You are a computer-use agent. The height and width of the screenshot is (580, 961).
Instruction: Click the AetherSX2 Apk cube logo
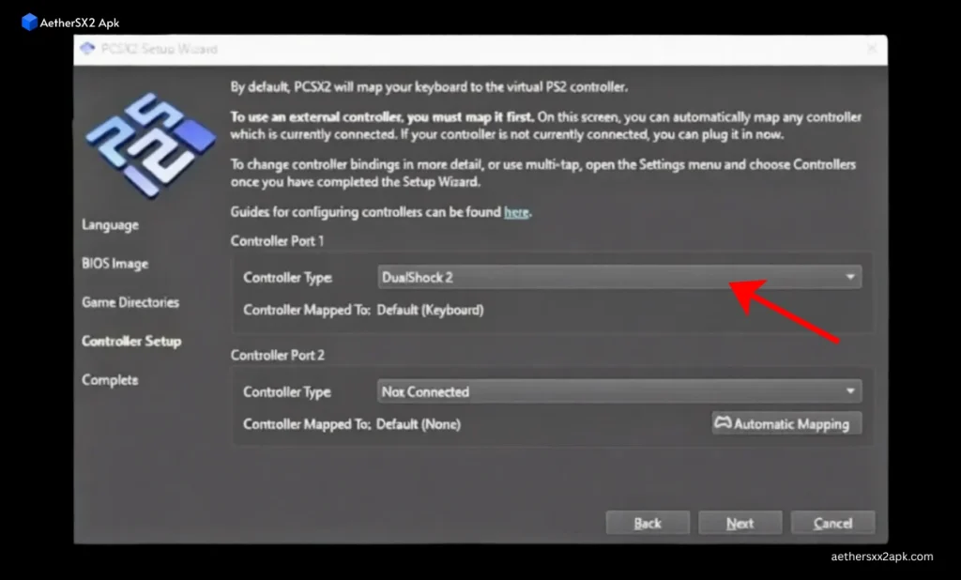pos(29,23)
